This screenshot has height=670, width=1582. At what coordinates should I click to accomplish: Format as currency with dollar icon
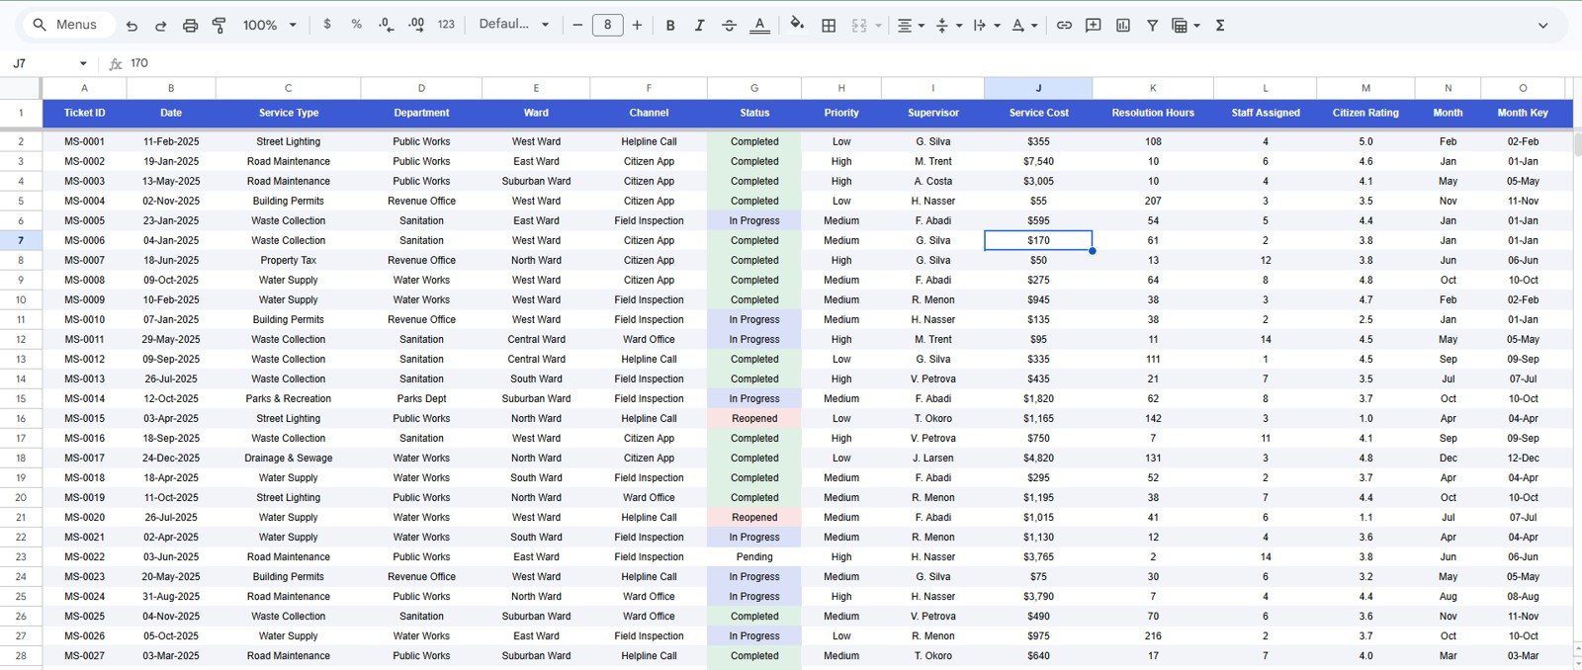coord(327,25)
